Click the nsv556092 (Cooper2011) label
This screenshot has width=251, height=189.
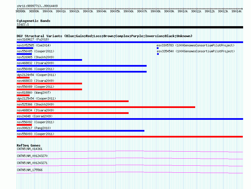pos(36,122)
